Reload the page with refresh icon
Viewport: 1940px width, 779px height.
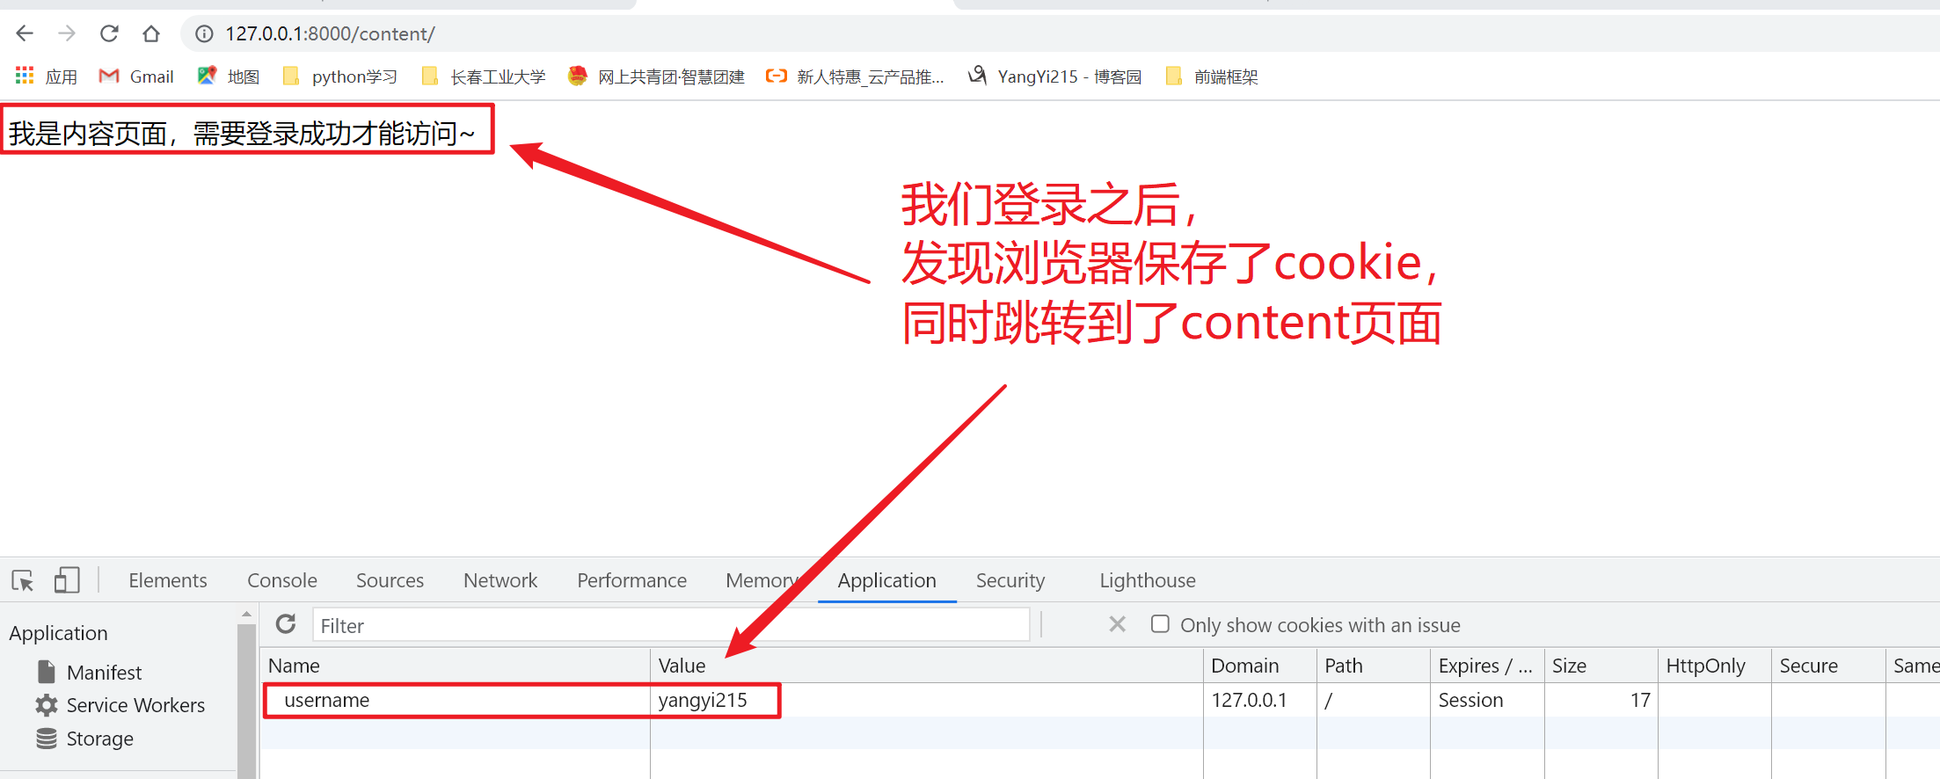coord(109,33)
